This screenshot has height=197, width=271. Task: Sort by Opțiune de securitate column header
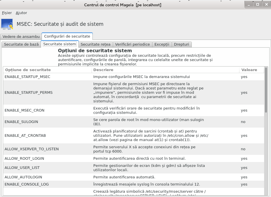(47, 70)
